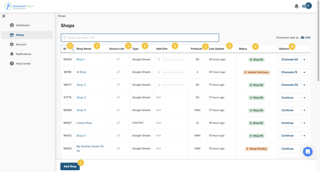Focus the Search by name or ID field
Viewport: 320px width, 172px height.
click(140, 38)
